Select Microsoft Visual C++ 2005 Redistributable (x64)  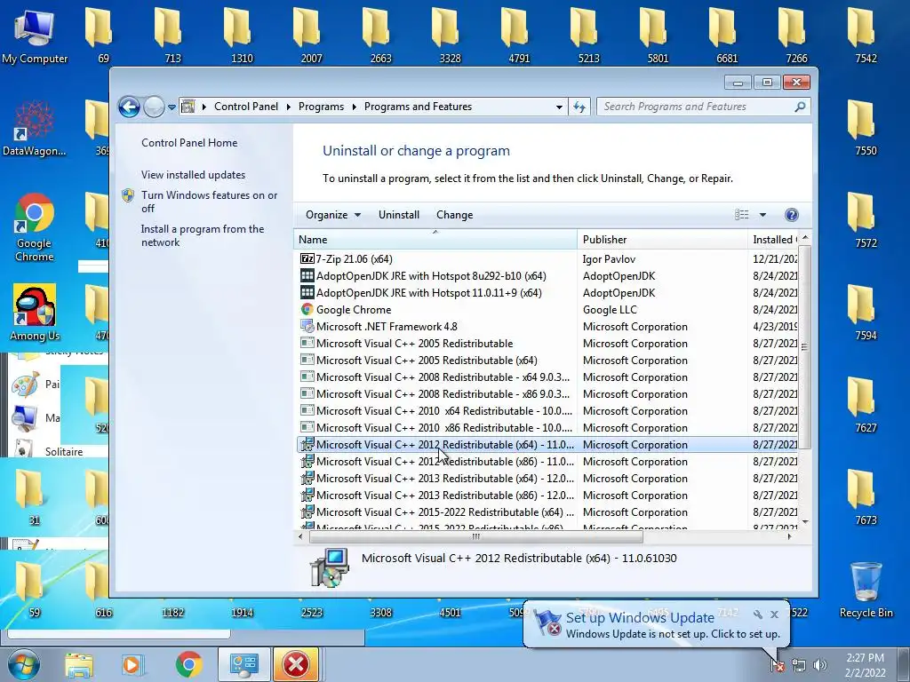click(547, 361)
